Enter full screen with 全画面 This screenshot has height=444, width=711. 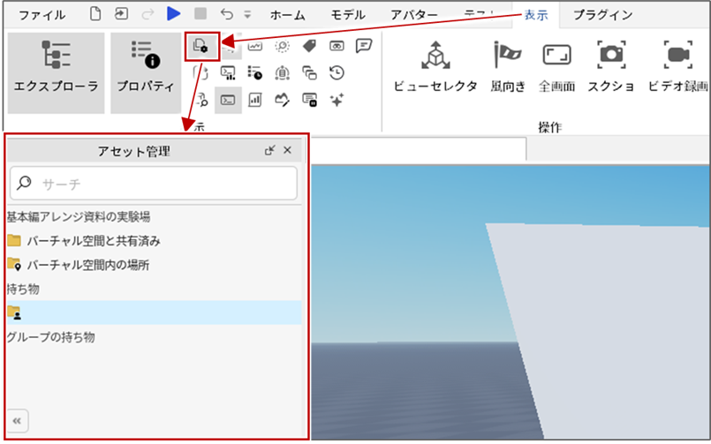556,67
